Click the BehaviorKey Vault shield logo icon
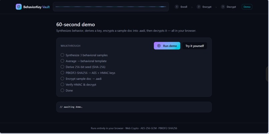269x134 pixels. [19, 7]
